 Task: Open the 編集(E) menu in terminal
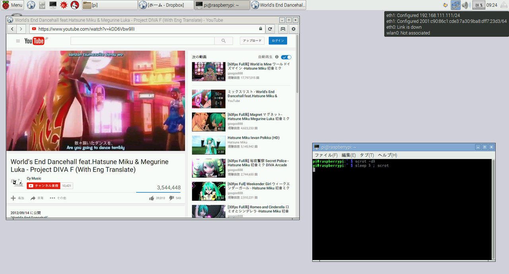click(x=348, y=155)
